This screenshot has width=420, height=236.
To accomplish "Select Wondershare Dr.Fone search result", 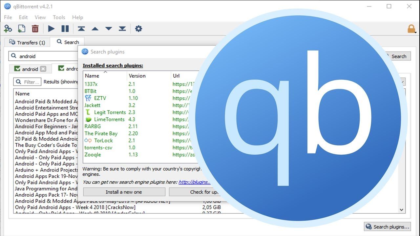I will (x=46, y=120).
